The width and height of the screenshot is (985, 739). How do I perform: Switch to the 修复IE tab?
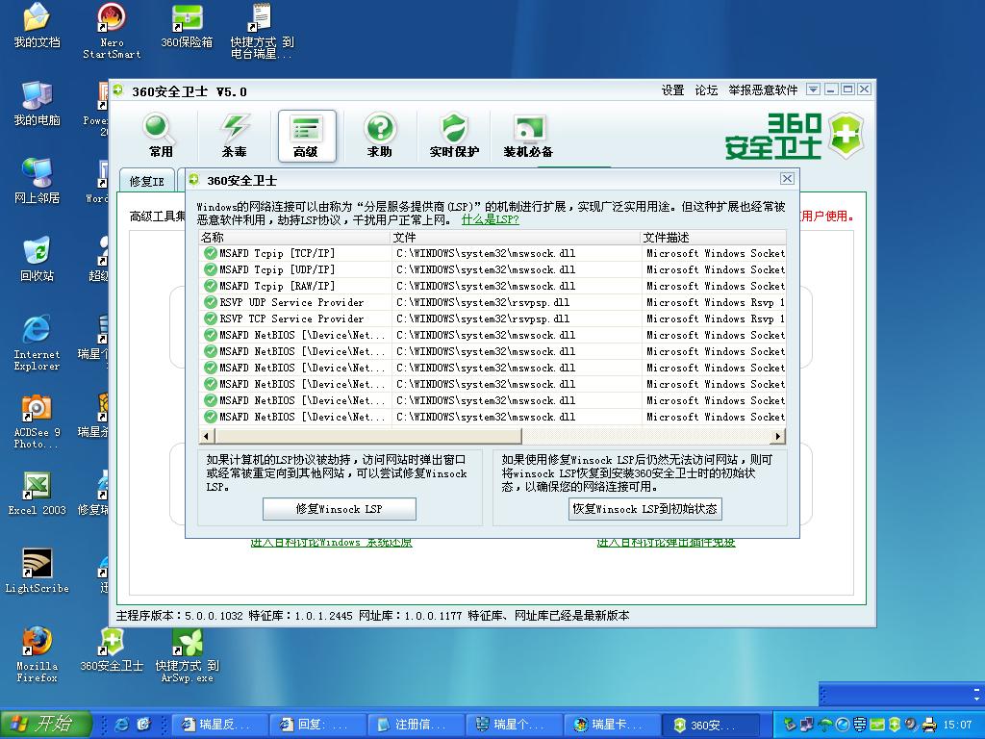point(147,182)
